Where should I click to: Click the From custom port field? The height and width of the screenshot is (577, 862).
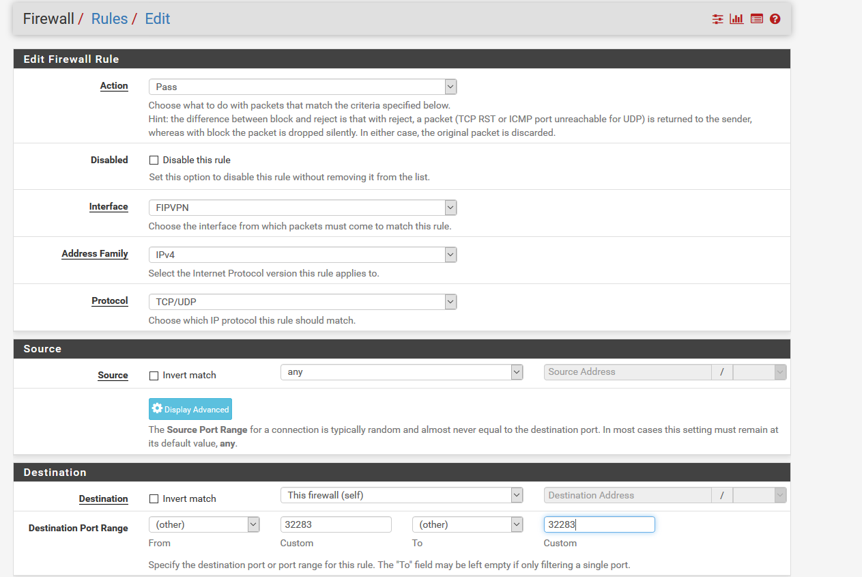point(336,524)
